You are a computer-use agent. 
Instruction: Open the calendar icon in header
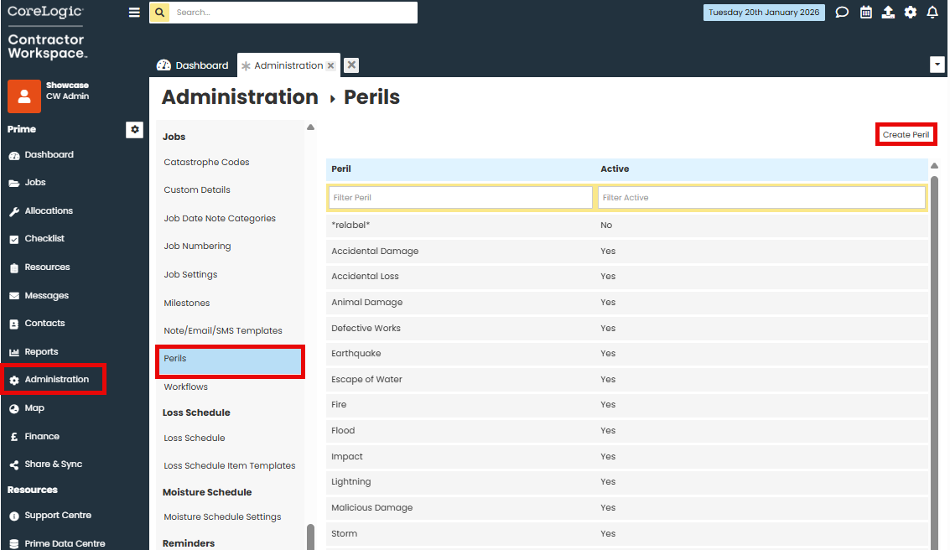pos(866,12)
